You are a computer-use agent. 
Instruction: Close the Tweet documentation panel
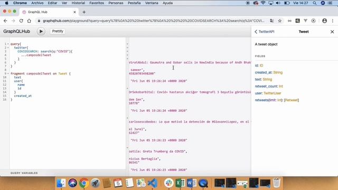click(x=332, y=32)
